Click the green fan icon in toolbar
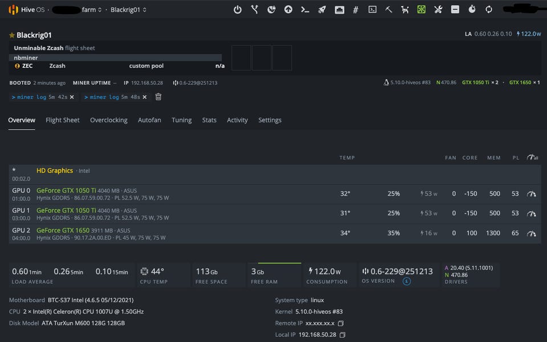The image size is (547, 342). click(422, 10)
